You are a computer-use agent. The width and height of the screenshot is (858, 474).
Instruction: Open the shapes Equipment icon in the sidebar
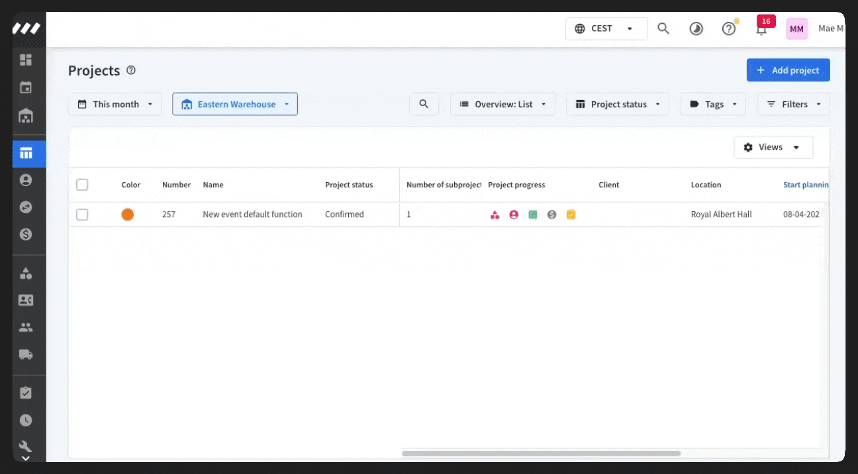tap(26, 273)
